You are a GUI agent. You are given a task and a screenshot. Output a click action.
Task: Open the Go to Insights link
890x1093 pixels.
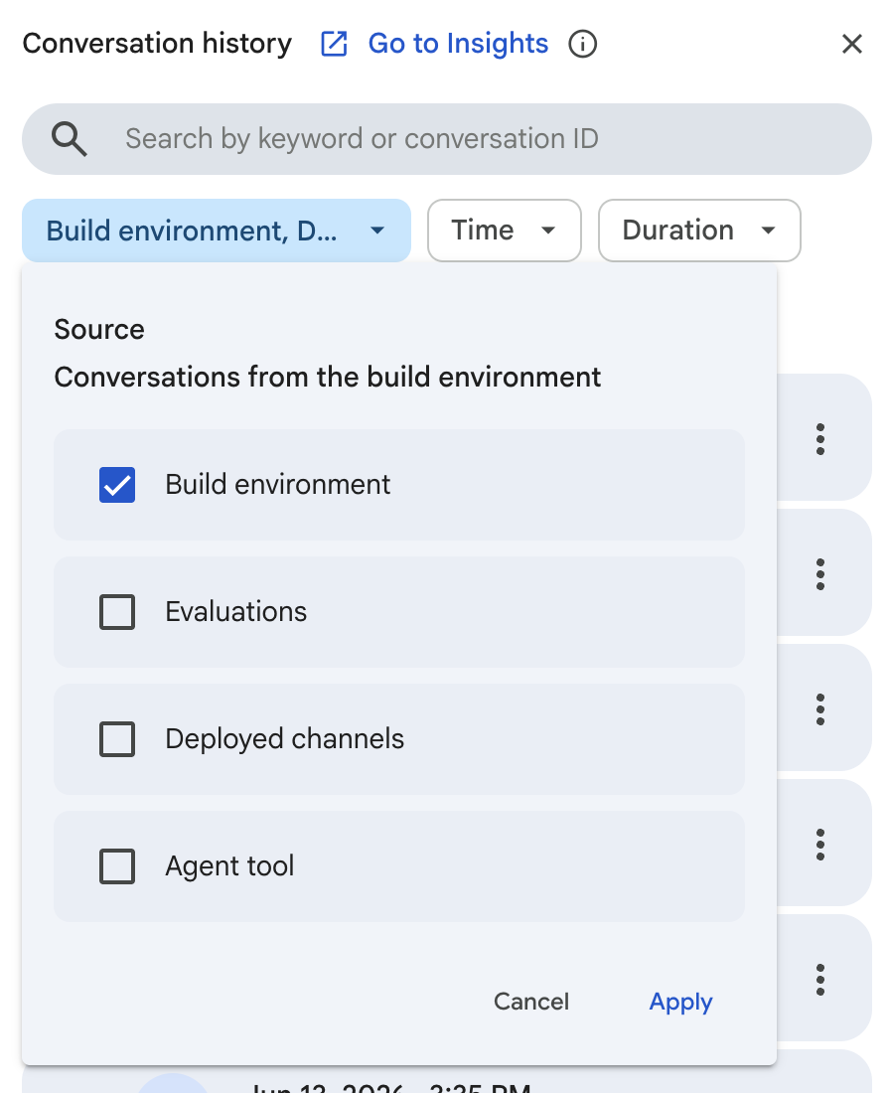[458, 43]
